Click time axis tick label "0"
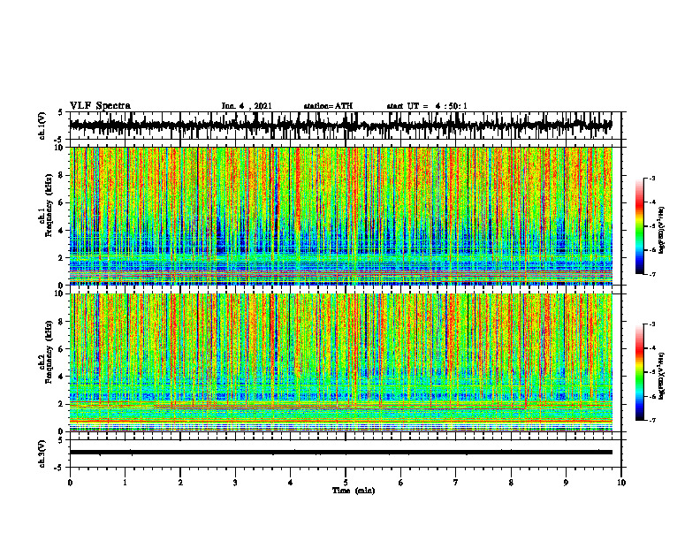The image size is (700, 541). point(70,483)
